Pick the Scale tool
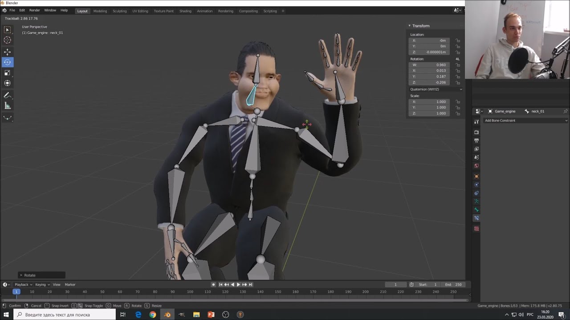This screenshot has height=320, width=570. coord(8,72)
